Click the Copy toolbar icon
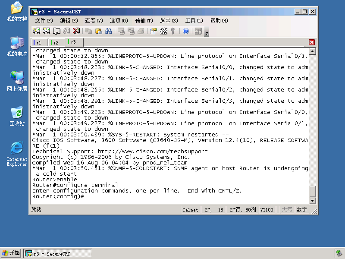The width and height of the screenshot is (345, 259). click(x=88, y=31)
